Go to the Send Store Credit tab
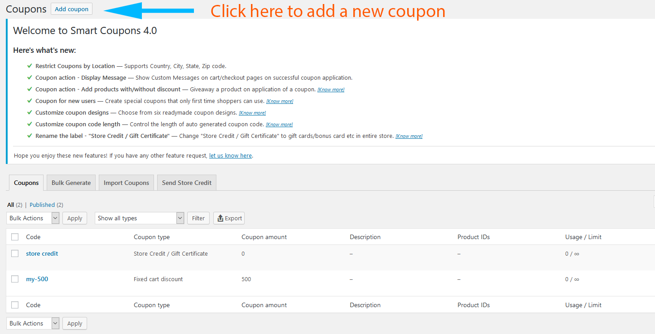 point(187,183)
